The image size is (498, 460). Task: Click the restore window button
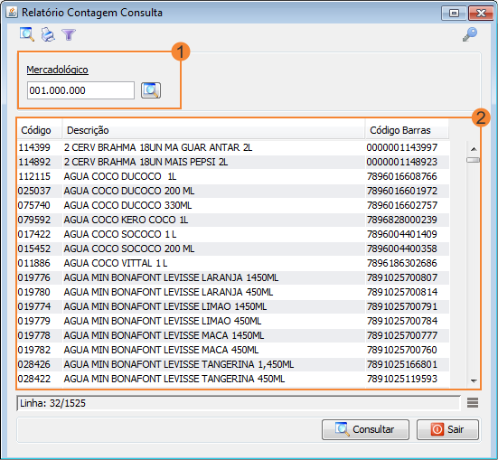[x=455, y=14]
